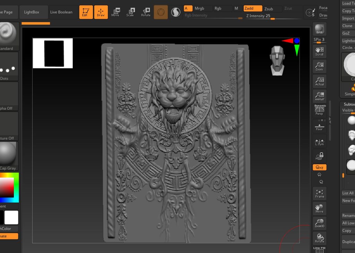
Task: Click the Z-axis rotation icon below XYZ
Action: pos(321,182)
